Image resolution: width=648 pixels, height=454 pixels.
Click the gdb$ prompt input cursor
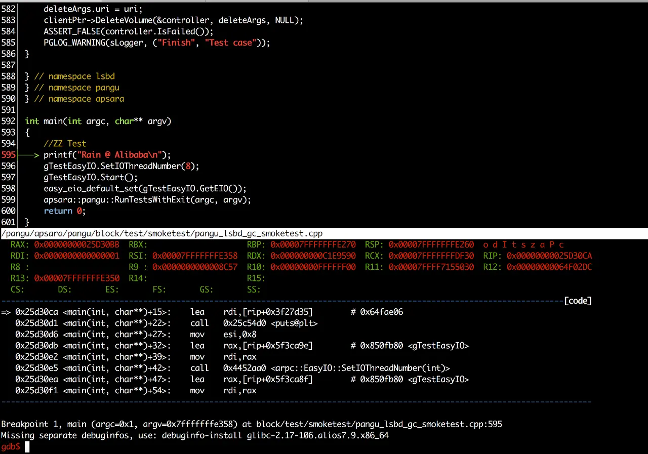pyautogui.click(x=27, y=447)
